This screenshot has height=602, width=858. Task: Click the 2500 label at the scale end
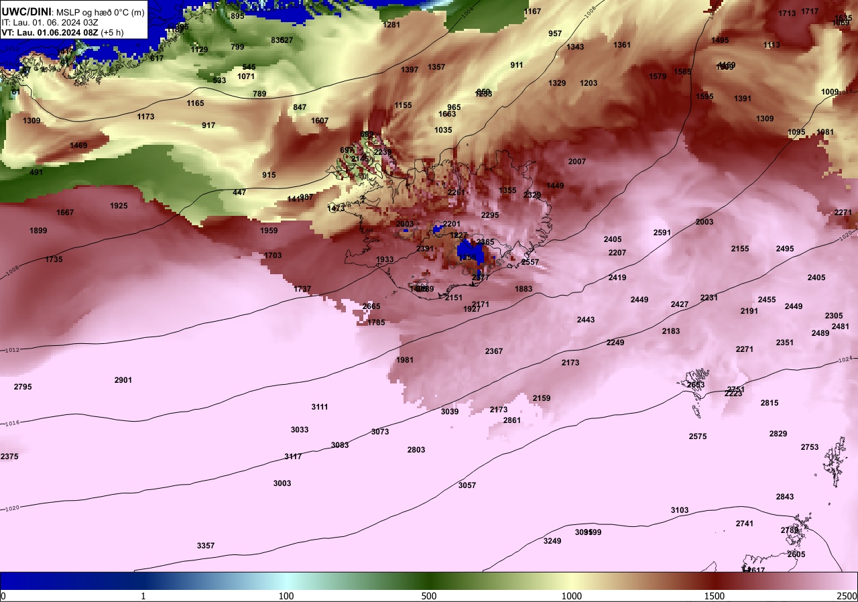847,596
